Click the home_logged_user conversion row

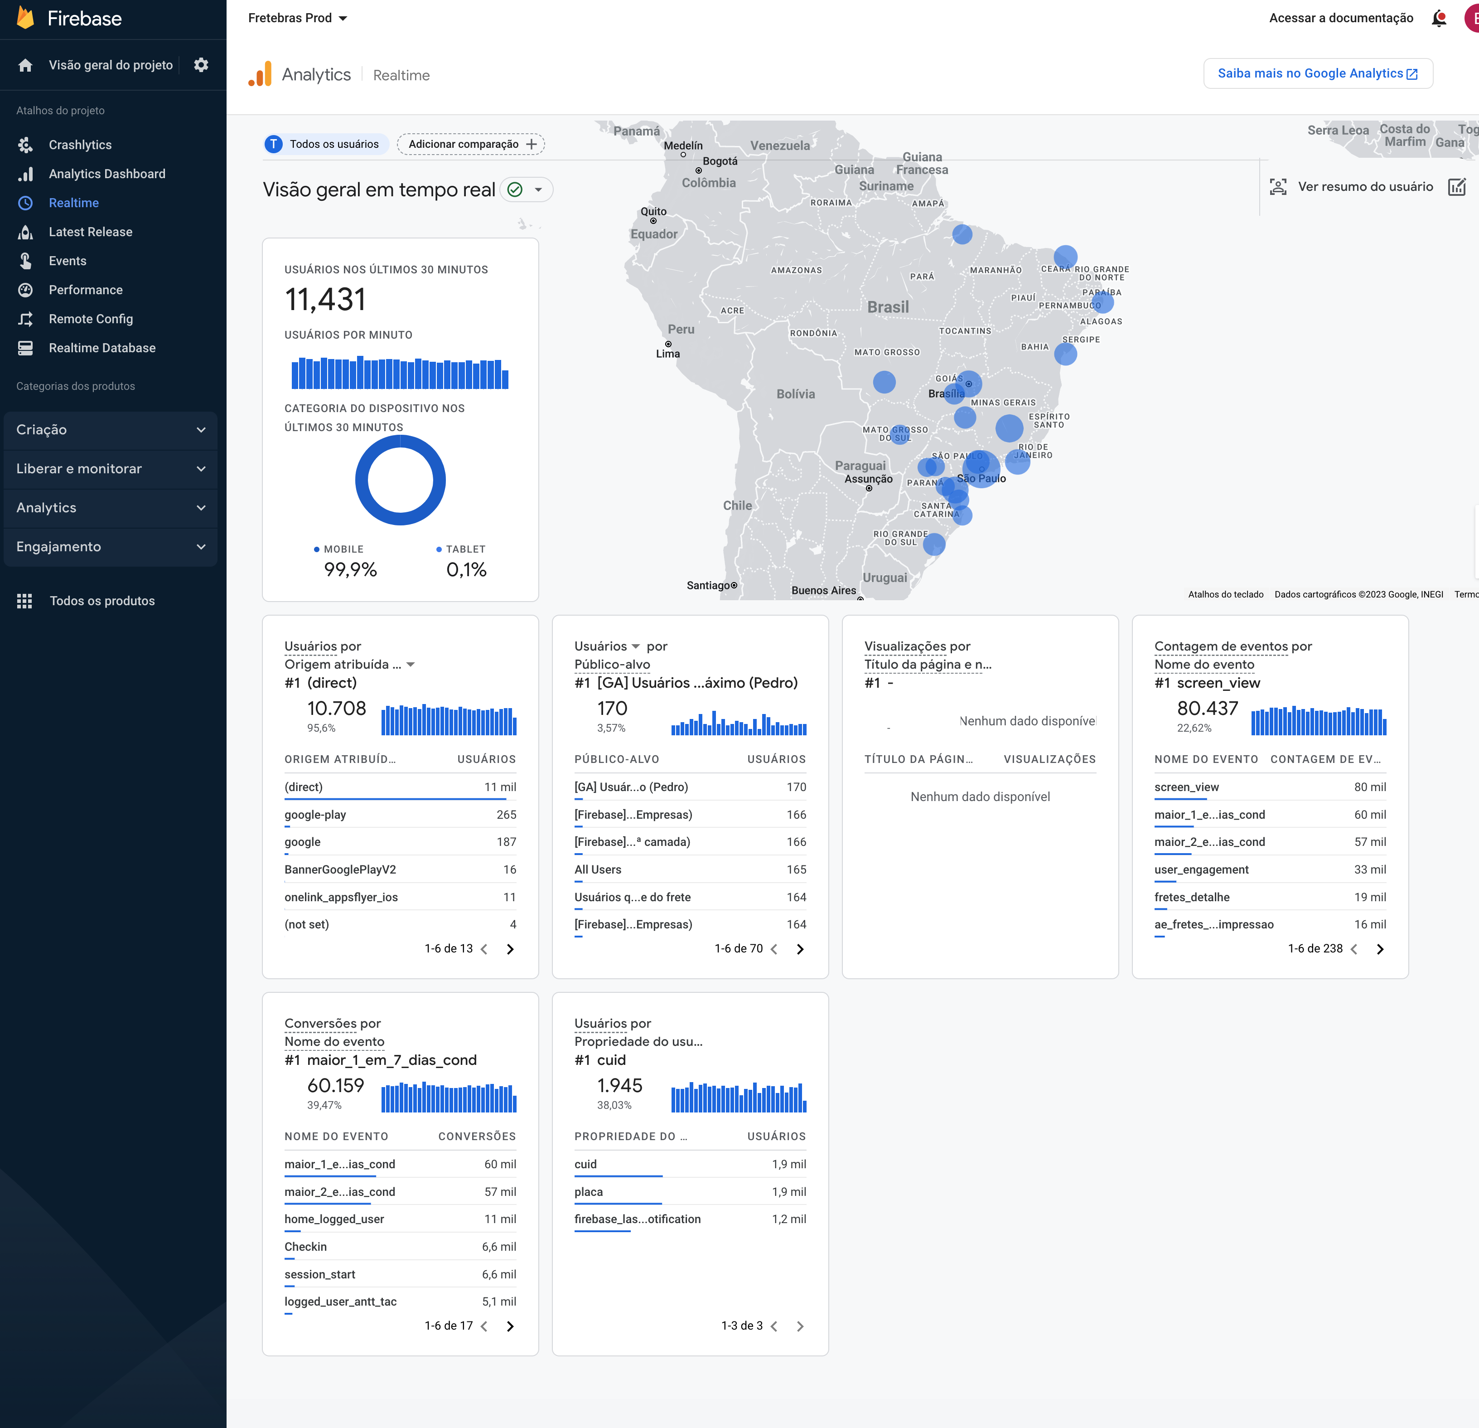pyautogui.click(x=400, y=1219)
